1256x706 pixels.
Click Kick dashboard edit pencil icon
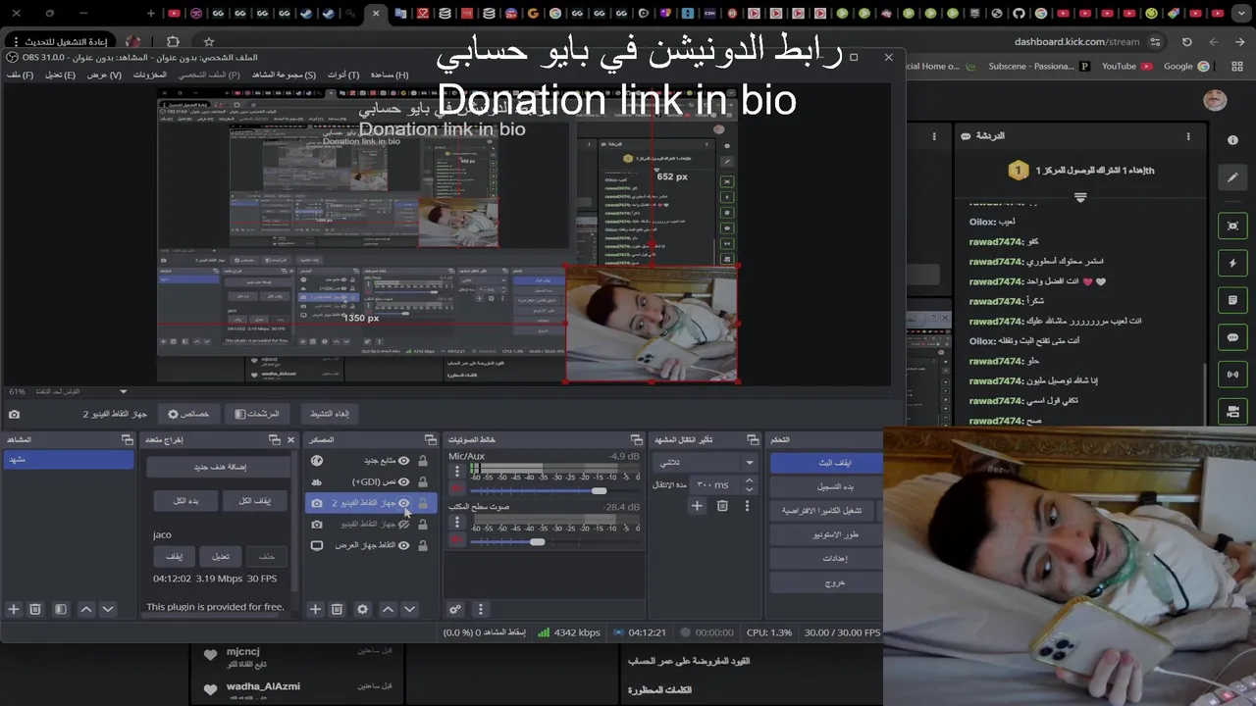(1232, 177)
